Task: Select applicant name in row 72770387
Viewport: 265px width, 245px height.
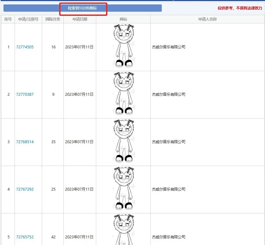Action: (x=168, y=94)
